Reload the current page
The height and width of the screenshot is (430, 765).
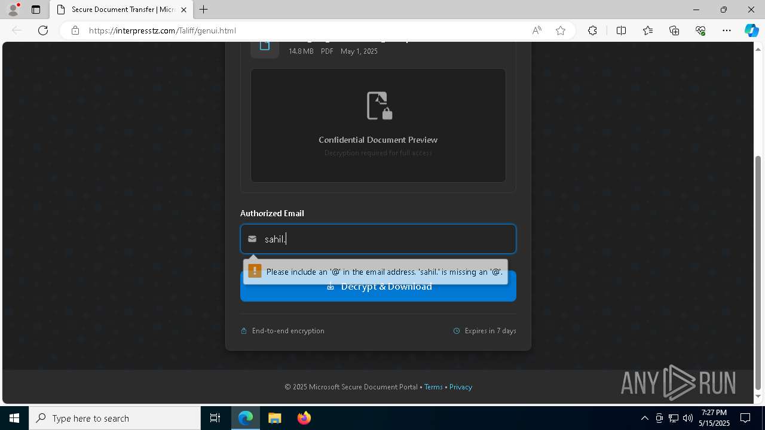pyautogui.click(x=43, y=30)
